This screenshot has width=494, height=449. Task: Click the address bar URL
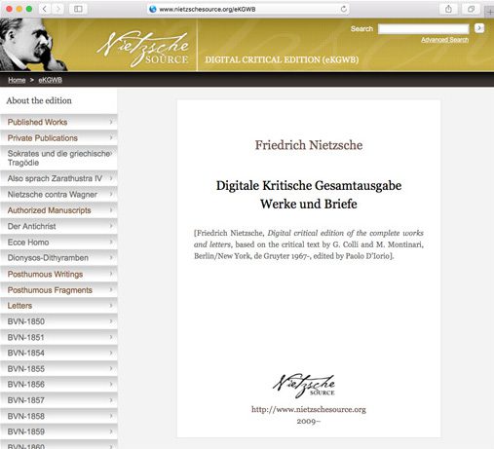click(x=208, y=9)
